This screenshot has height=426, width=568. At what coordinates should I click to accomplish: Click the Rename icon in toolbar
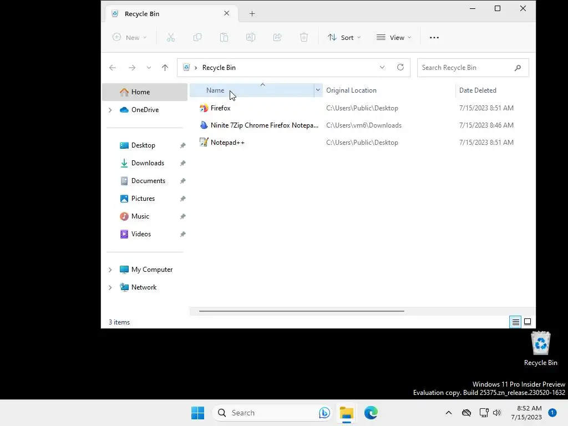click(251, 37)
